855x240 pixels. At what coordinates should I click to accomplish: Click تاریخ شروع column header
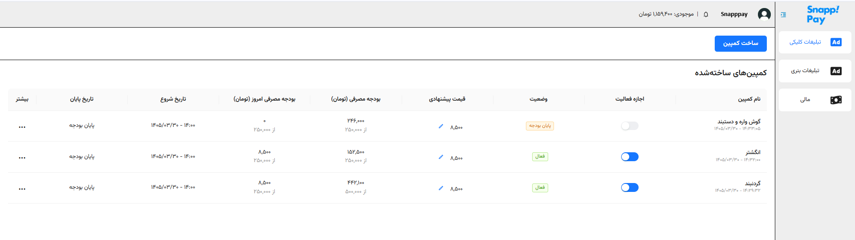click(x=173, y=99)
